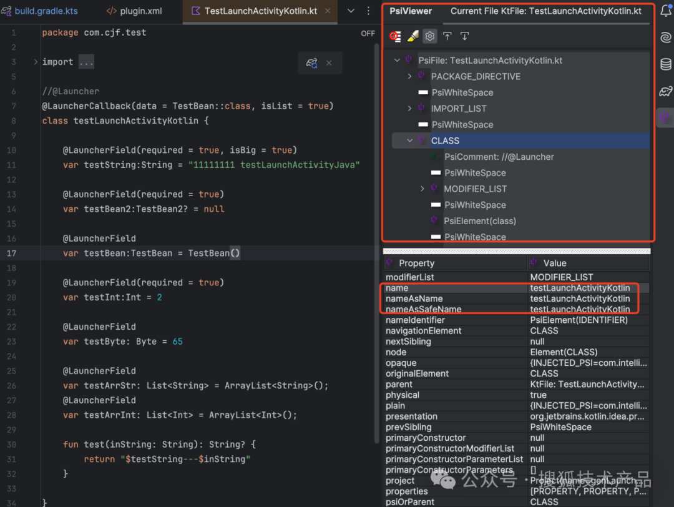
Task: Dismiss the floating Gradle sync popup
Action: pos(329,63)
